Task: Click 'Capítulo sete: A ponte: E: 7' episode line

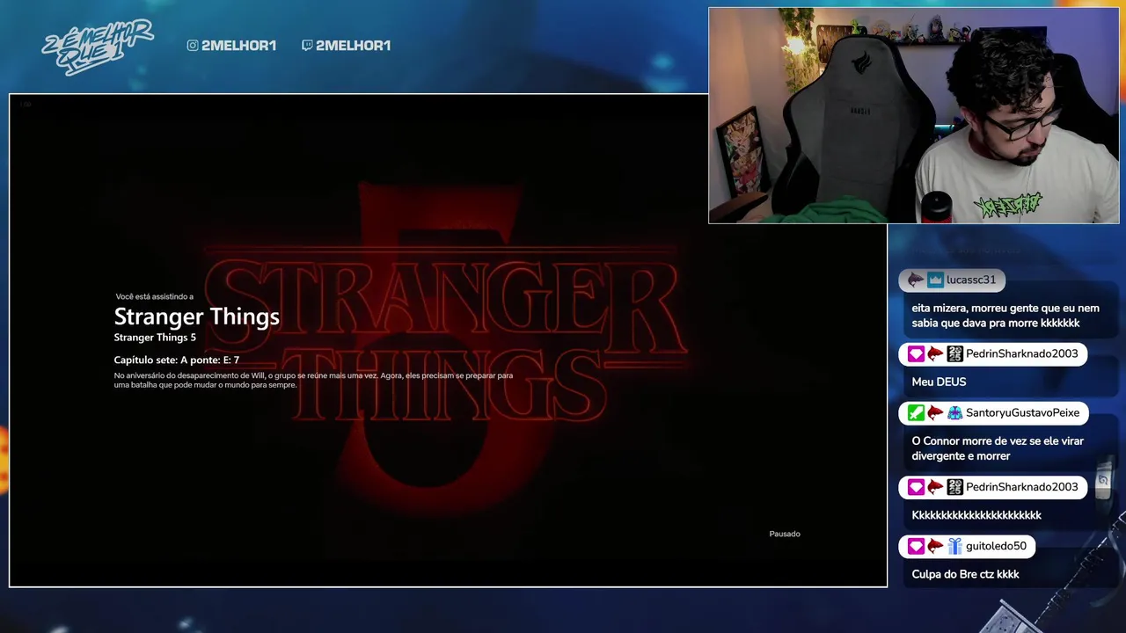Action: 177,360
